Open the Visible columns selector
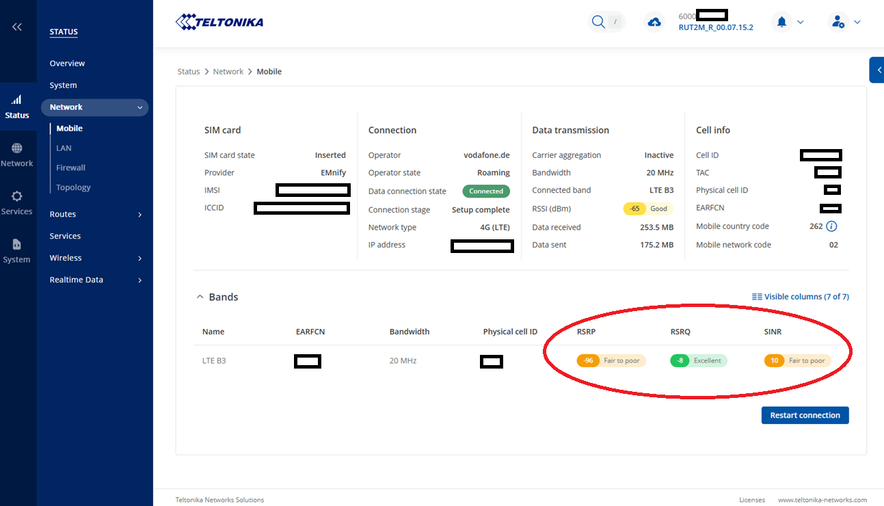Image resolution: width=884 pixels, height=506 pixels. [x=800, y=297]
